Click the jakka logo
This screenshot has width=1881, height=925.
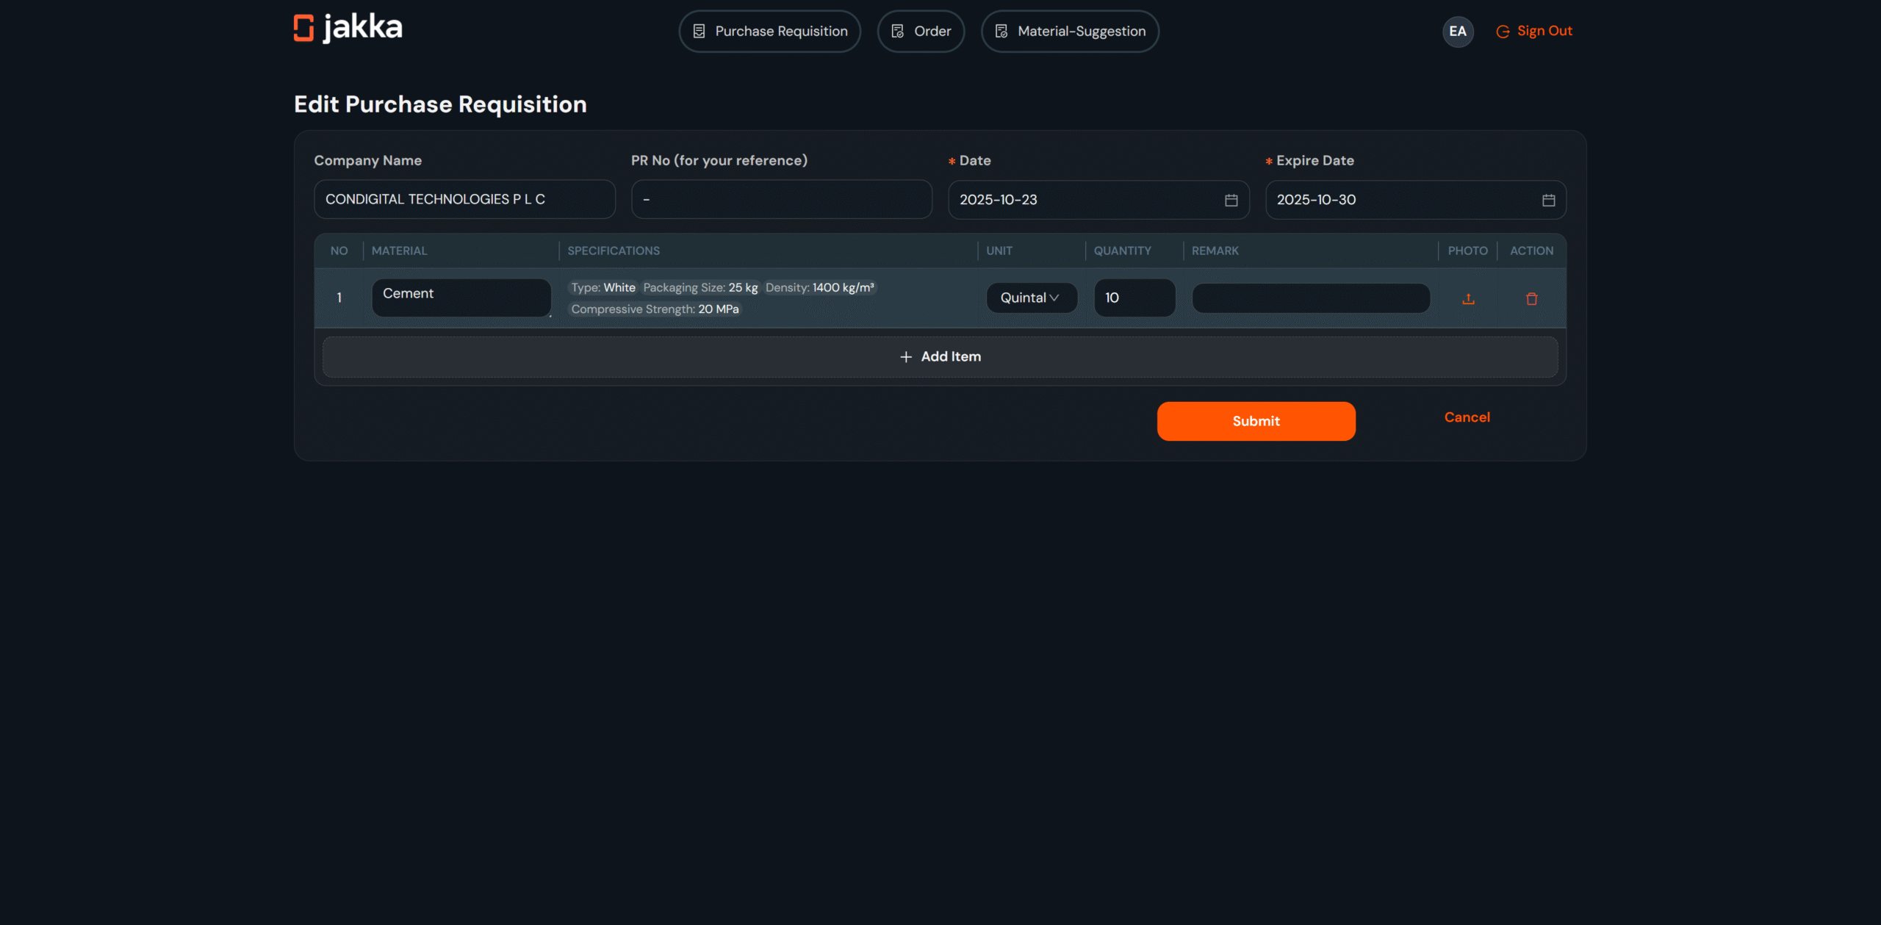click(x=348, y=28)
